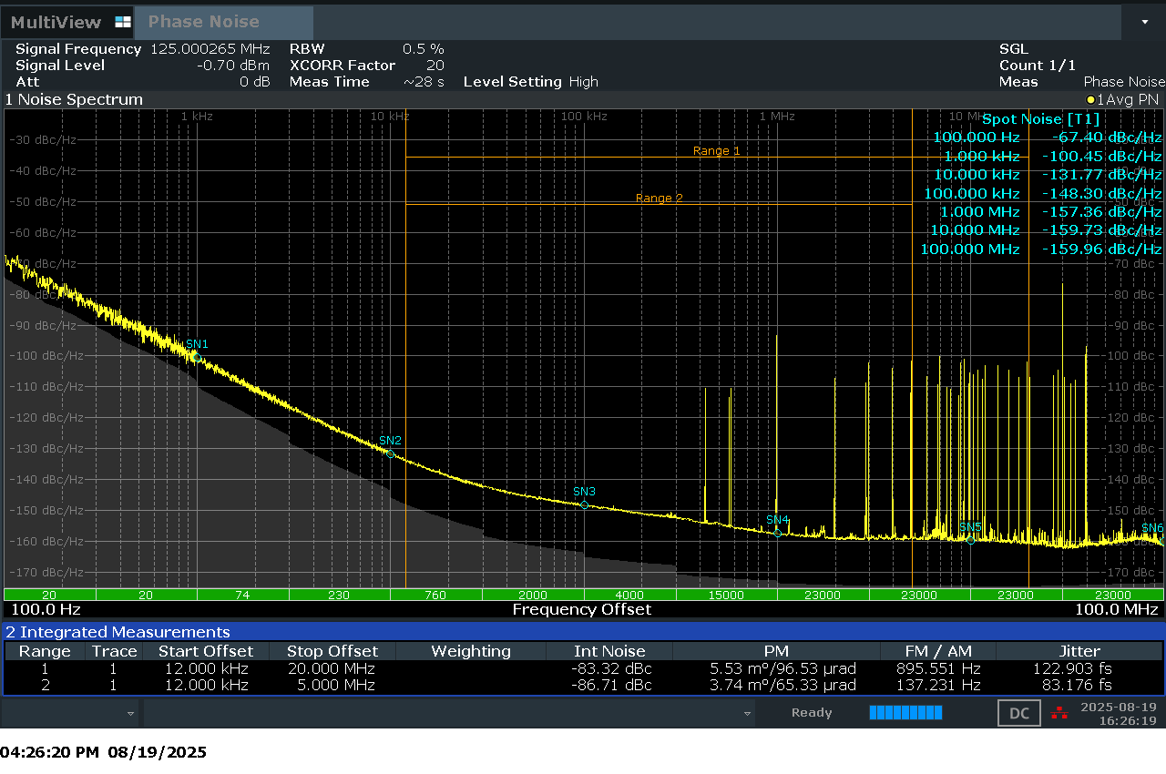1166x774 pixels.
Task: Click the blue progress bar segments
Action: 905,713
